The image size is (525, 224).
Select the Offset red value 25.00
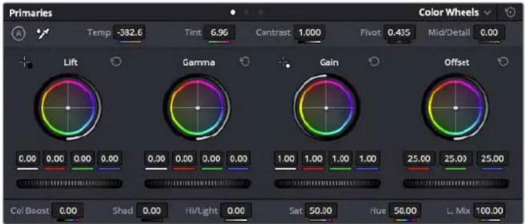coord(419,159)
